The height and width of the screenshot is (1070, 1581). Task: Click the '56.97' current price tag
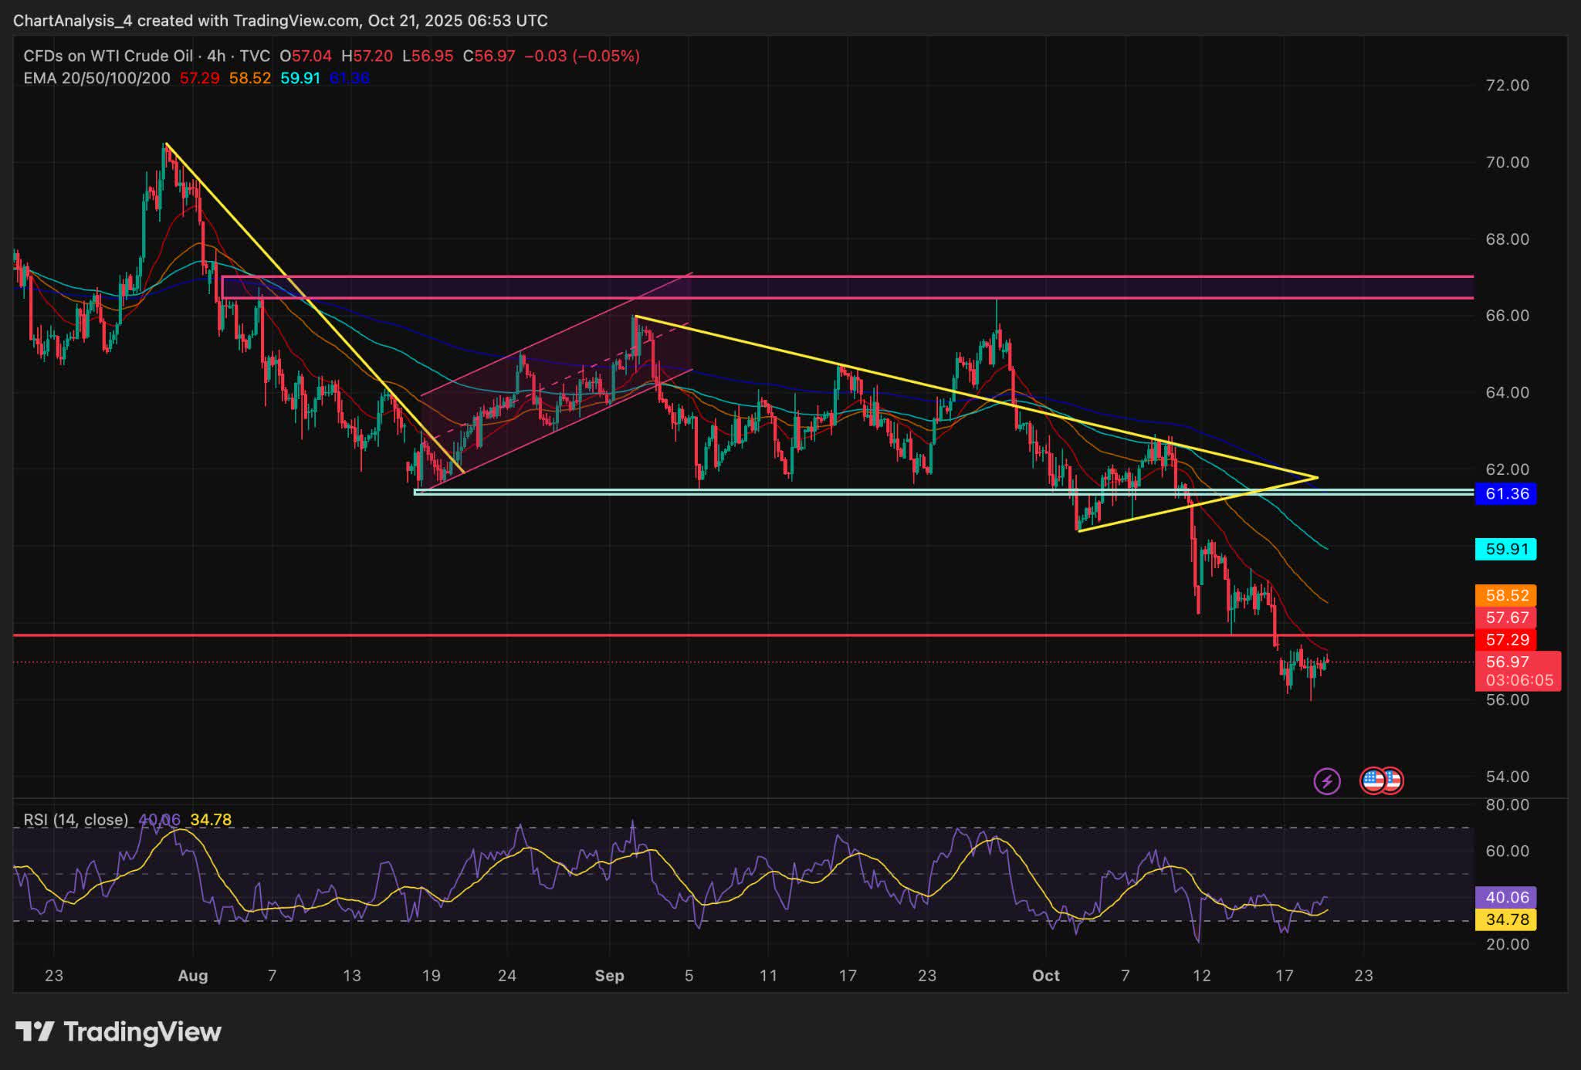click(1507, 662)
